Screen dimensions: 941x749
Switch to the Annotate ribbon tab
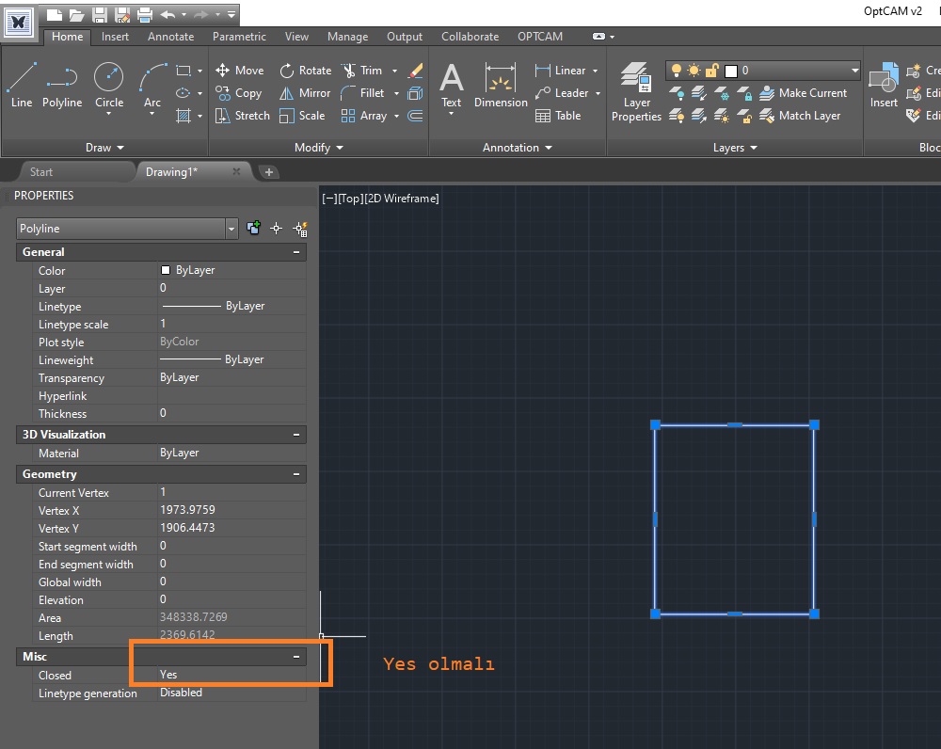click(171, 37)
